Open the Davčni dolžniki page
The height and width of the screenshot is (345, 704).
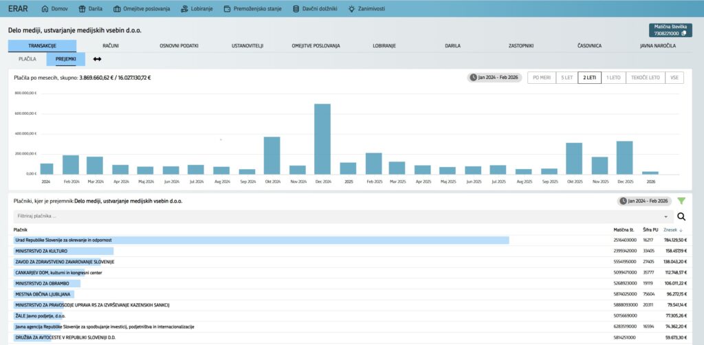[315, 9]
